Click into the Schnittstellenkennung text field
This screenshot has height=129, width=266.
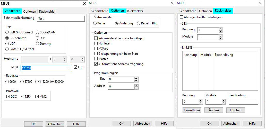tap(61, 19)
